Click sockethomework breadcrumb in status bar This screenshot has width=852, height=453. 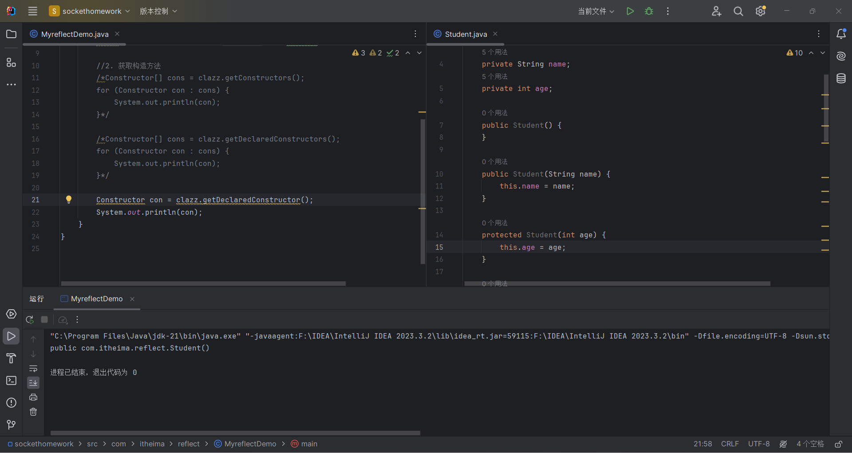tap(40, 444)
